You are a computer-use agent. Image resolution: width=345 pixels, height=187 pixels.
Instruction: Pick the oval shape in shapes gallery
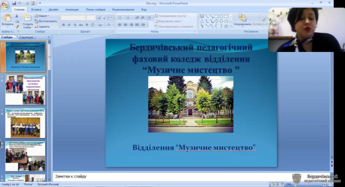point(221,16)
